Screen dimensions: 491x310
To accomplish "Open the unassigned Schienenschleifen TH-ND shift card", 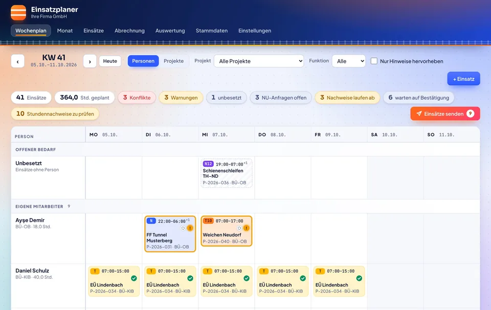I will click(x=227, y=173).
